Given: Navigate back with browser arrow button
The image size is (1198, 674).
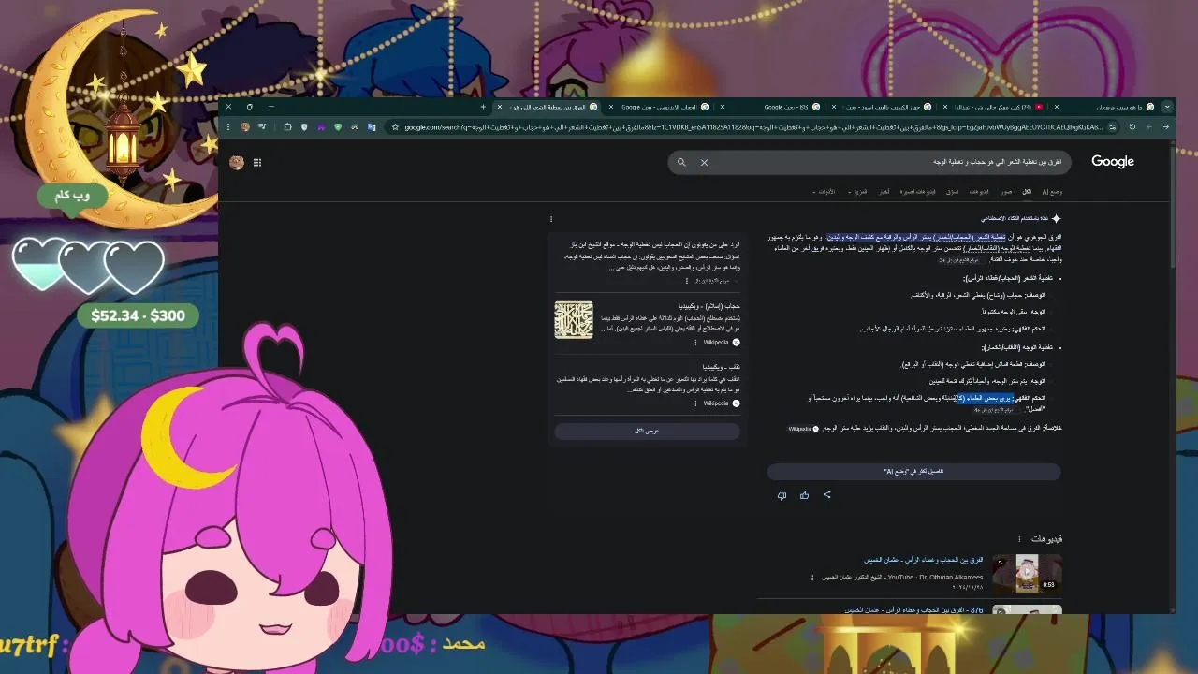Looking at the screenshot, I should click(x=1166, y=126).
